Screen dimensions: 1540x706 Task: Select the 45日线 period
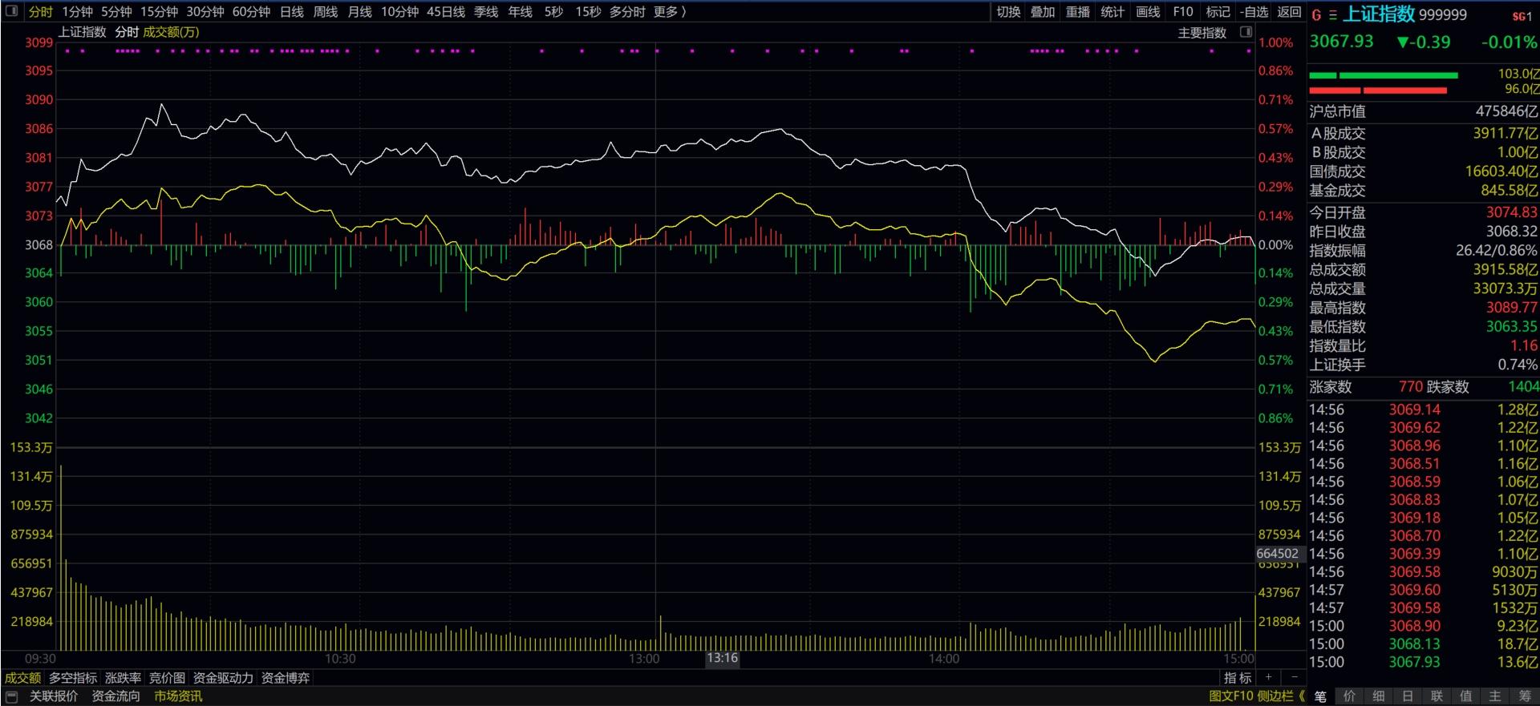click(x=446, y=11)
